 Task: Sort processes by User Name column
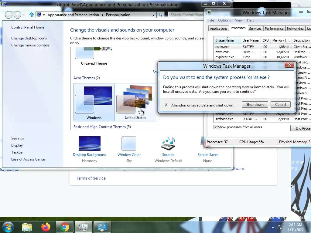pyautogui.click(x=251, y=40)
